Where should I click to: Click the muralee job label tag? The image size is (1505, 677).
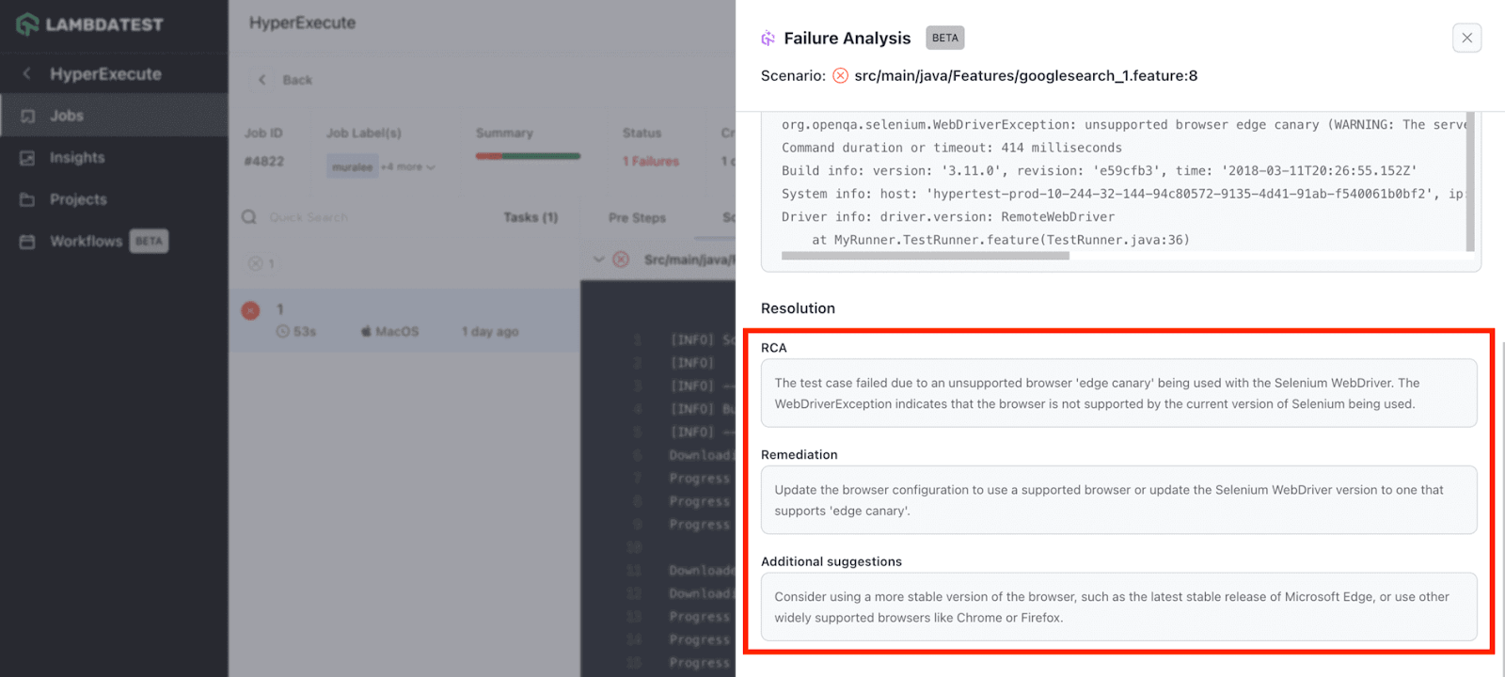tap(352, 167)
